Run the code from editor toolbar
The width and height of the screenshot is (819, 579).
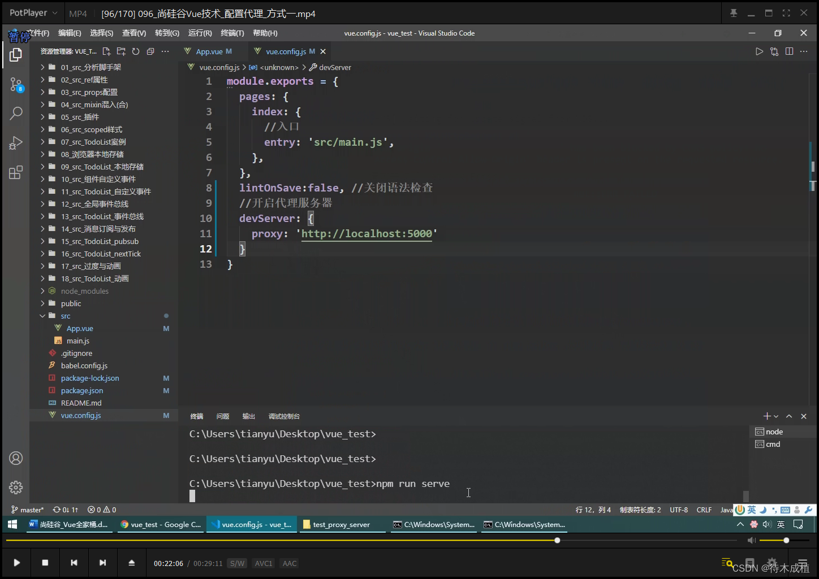(759, 51)
